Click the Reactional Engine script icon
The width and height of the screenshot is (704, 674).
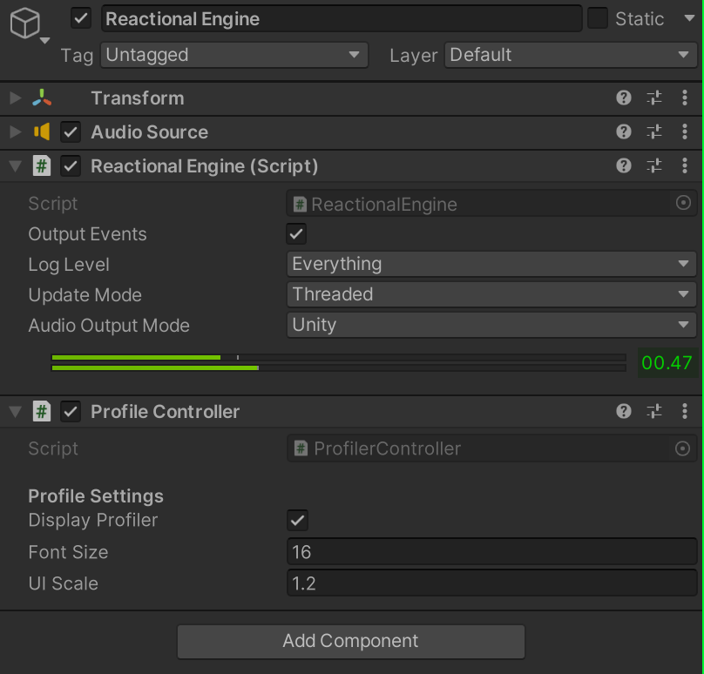pyautogui.click(x=42, y=166)
